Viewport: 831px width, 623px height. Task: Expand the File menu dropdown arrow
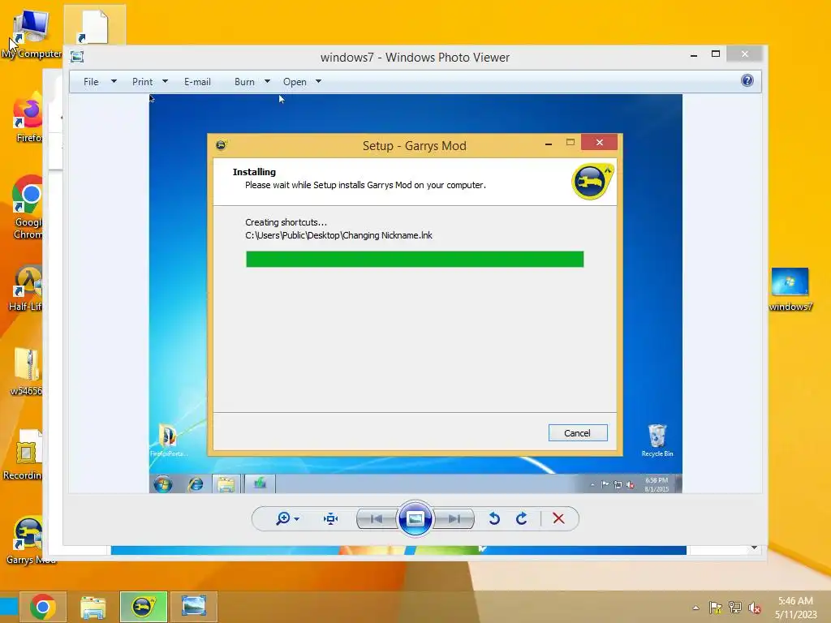point(114,82)
